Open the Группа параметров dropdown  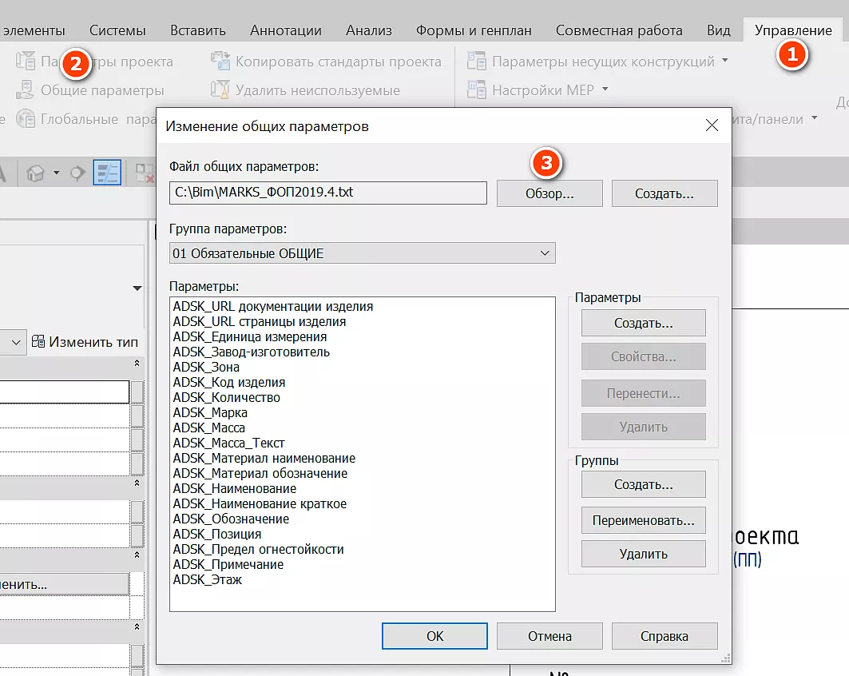(x=362, y=253)
